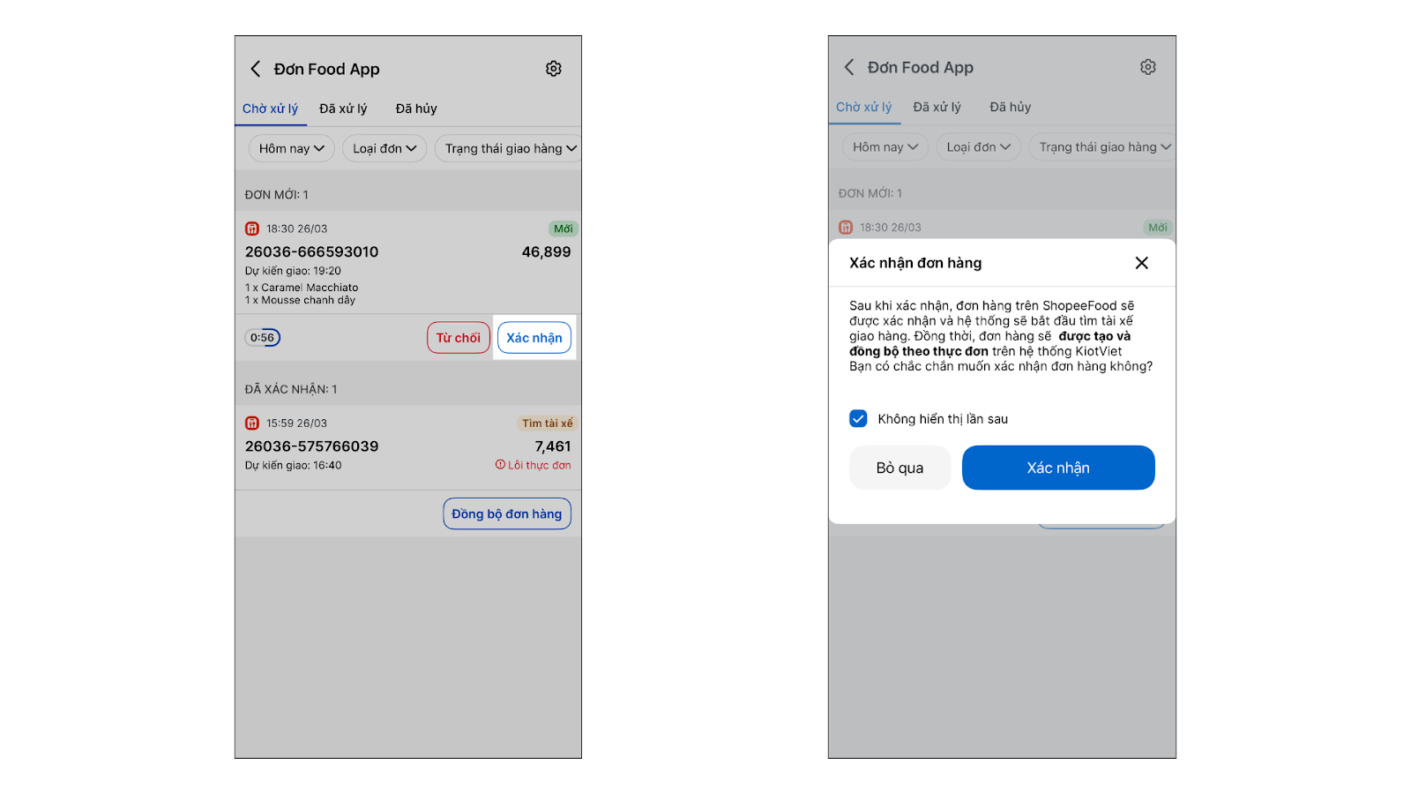Click the ShopeeFood icon on order 26036-575766039

pyautogui.click(x=252, y=423)
